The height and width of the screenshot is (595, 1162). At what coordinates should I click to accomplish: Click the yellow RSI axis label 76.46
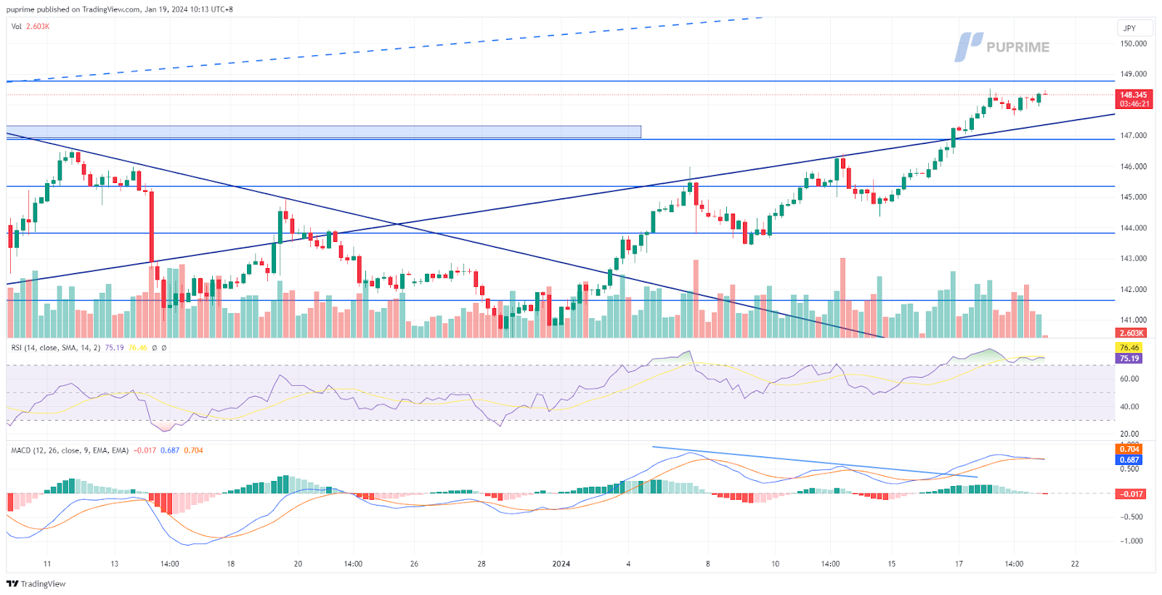(1129, 348)
